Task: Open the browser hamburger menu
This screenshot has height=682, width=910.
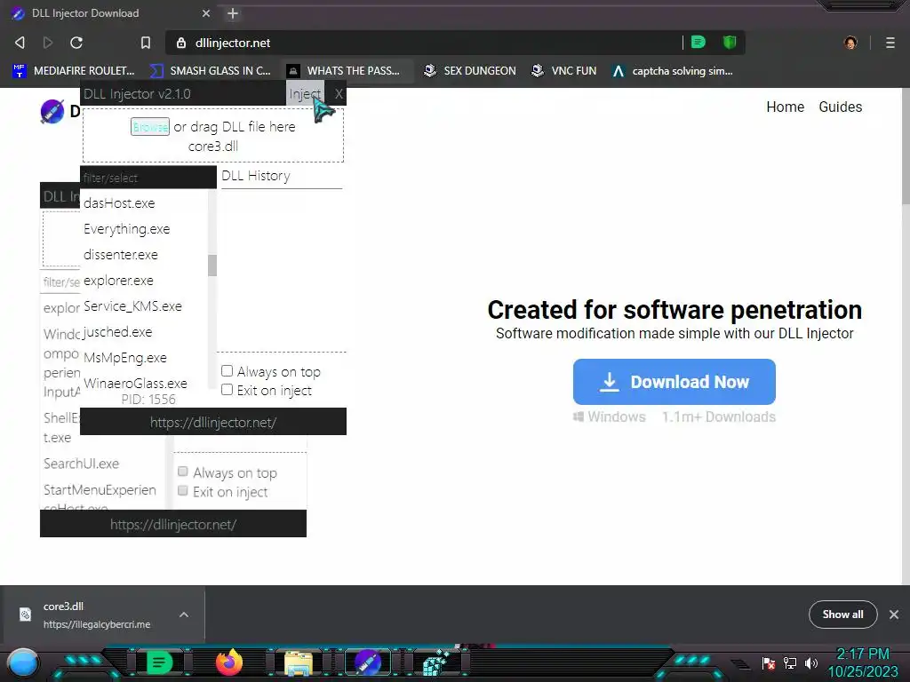Action: [890, 43]
